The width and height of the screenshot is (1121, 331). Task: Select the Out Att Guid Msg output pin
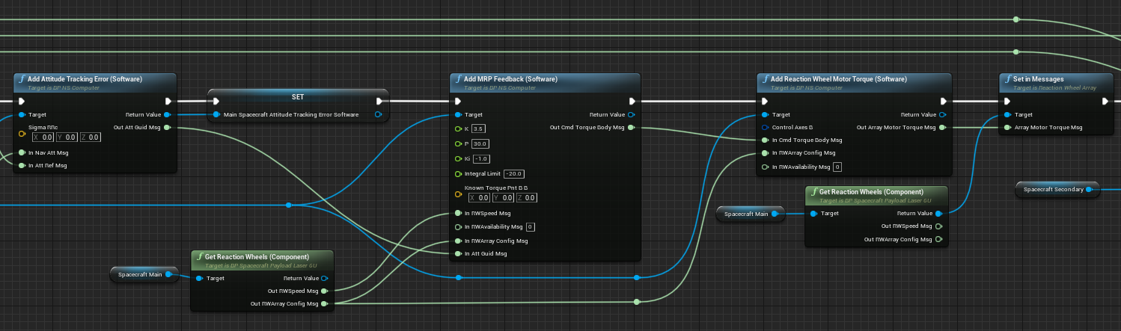click(x=166, y=128)
